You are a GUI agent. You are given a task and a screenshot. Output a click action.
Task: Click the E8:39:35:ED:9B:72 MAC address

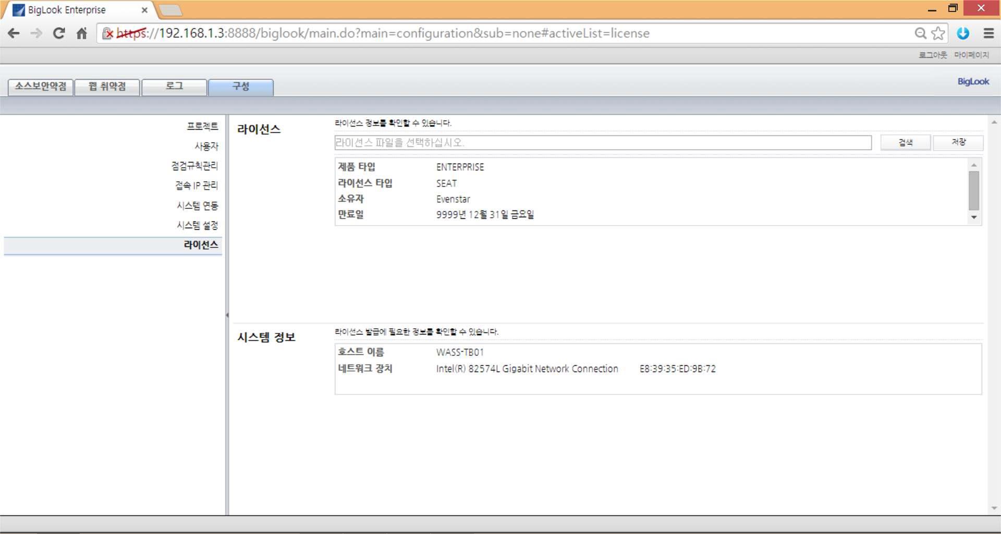[678, 369]
